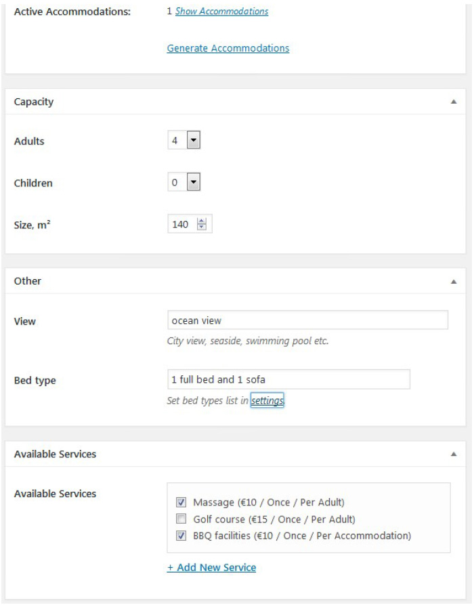Focus the View text field

tap(307, 320)
